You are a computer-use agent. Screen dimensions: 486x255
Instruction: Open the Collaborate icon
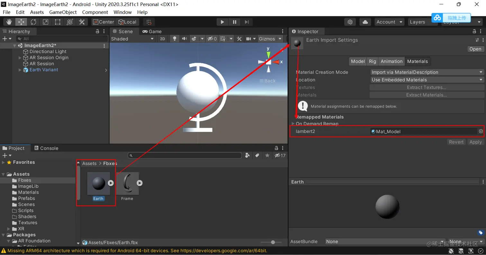(x=350, y=22)
